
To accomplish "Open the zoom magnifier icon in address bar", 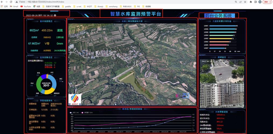I will tap(236, 2).
